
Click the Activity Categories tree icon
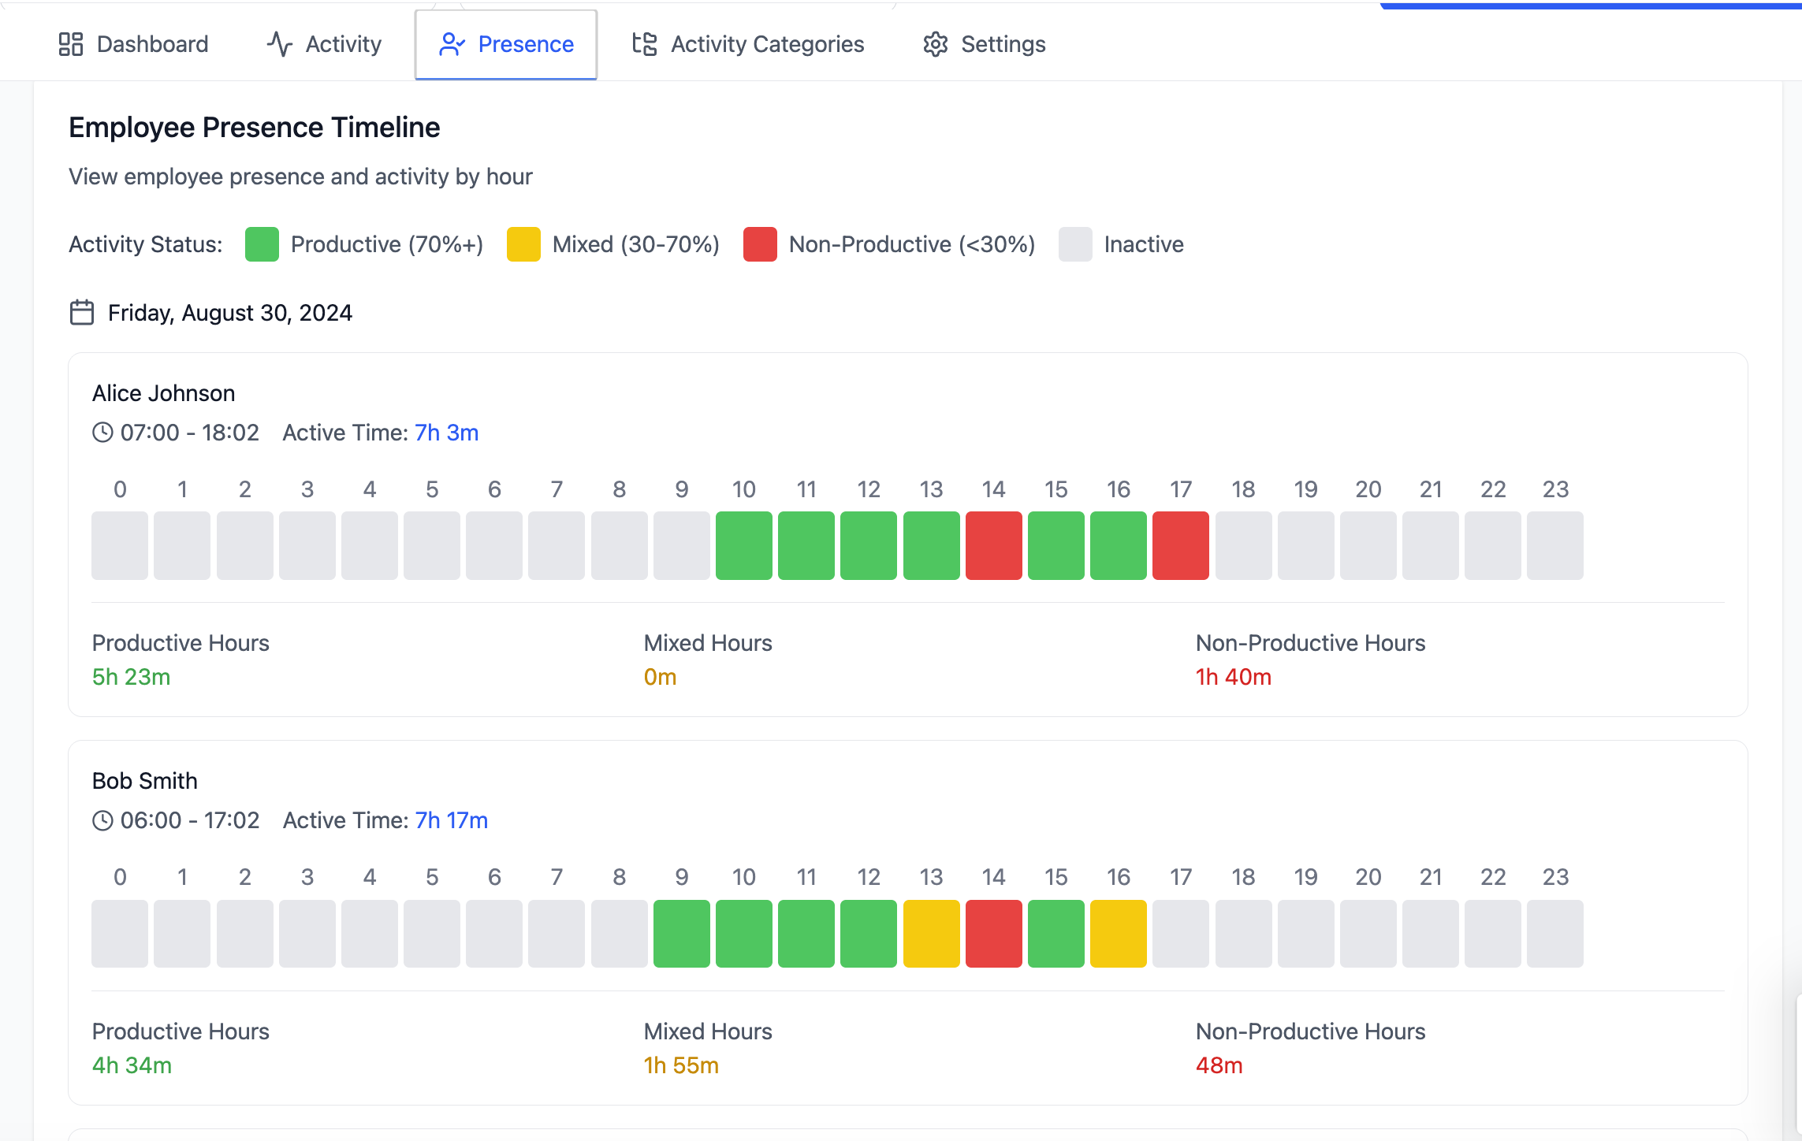(x=645, y=44)
